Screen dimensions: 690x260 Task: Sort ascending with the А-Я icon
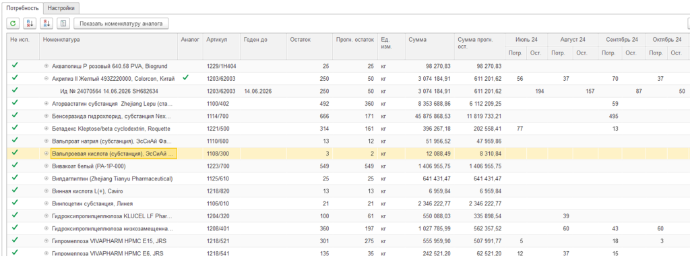pyautogui.click(x=30, y=24)
